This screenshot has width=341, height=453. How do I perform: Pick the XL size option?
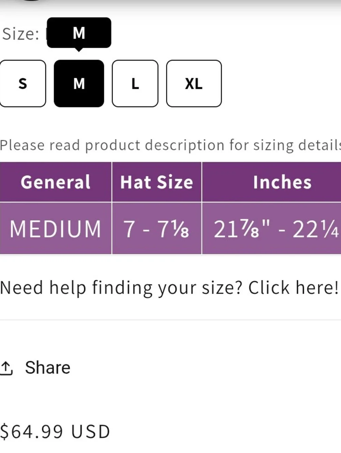[x=194, y=84]
